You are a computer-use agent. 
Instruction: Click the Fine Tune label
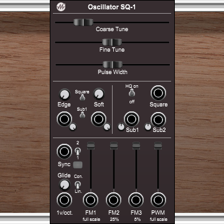112,50
